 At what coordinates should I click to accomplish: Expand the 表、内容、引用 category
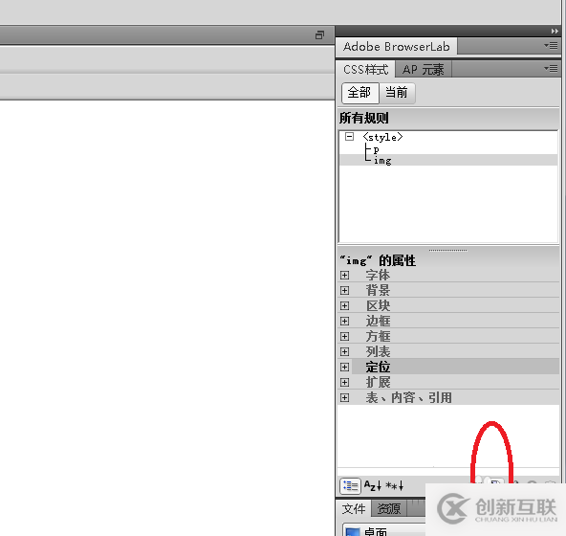[345, 398]
